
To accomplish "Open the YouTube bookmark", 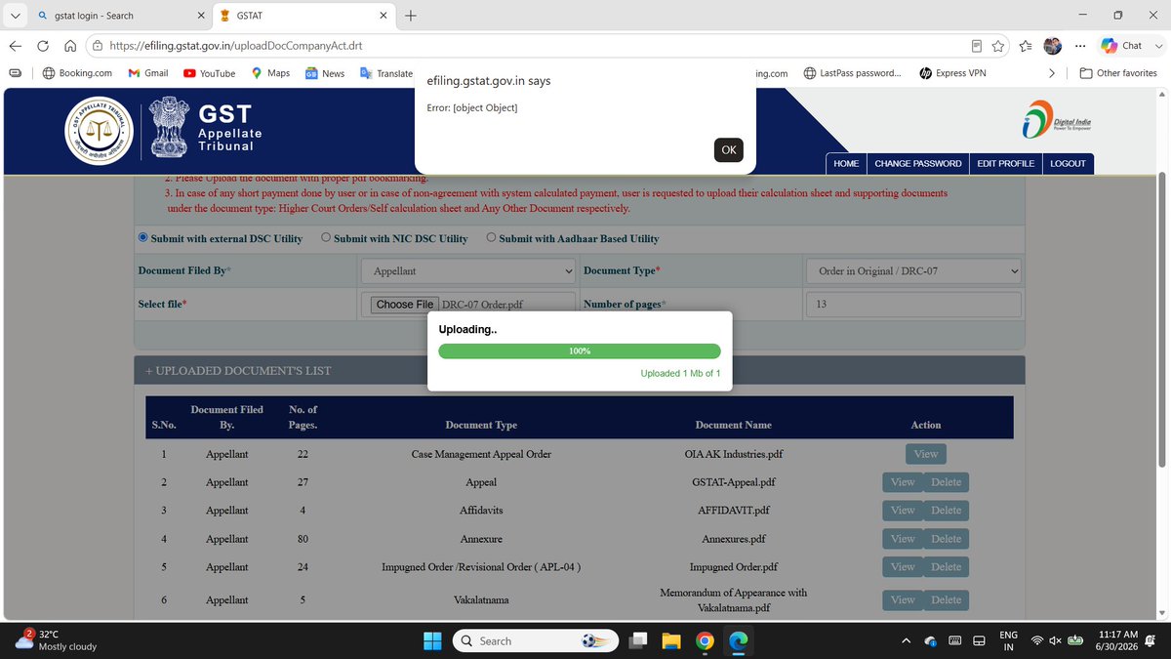I will [209, 73].
